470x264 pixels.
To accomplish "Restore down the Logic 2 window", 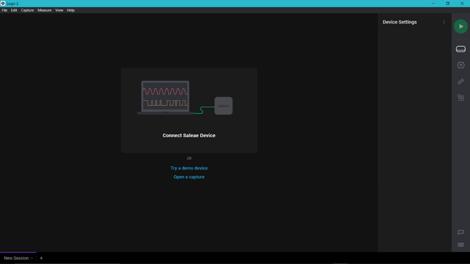I will tap(447, 3).
